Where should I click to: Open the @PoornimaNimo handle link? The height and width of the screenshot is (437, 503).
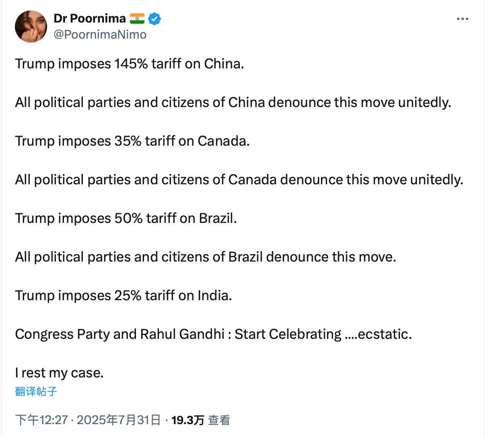(x=100, y=35)
